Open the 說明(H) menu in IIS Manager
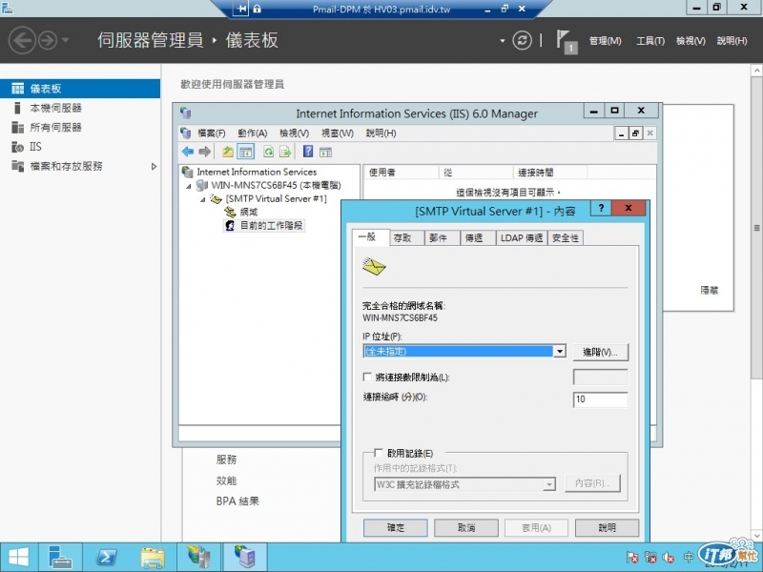The image size is (763, 572). pos(381,133)
